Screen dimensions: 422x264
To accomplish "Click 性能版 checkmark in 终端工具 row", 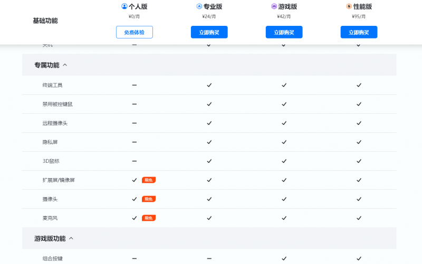I will click(359, 85).
